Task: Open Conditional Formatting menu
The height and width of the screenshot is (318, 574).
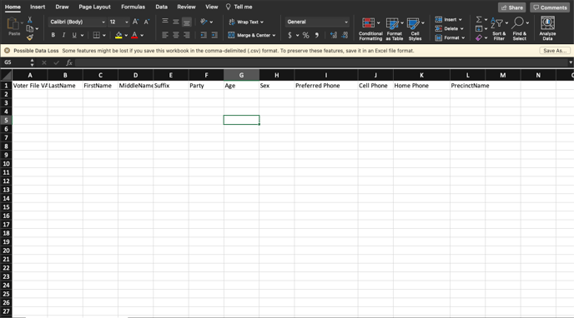Action: (370, 29)
